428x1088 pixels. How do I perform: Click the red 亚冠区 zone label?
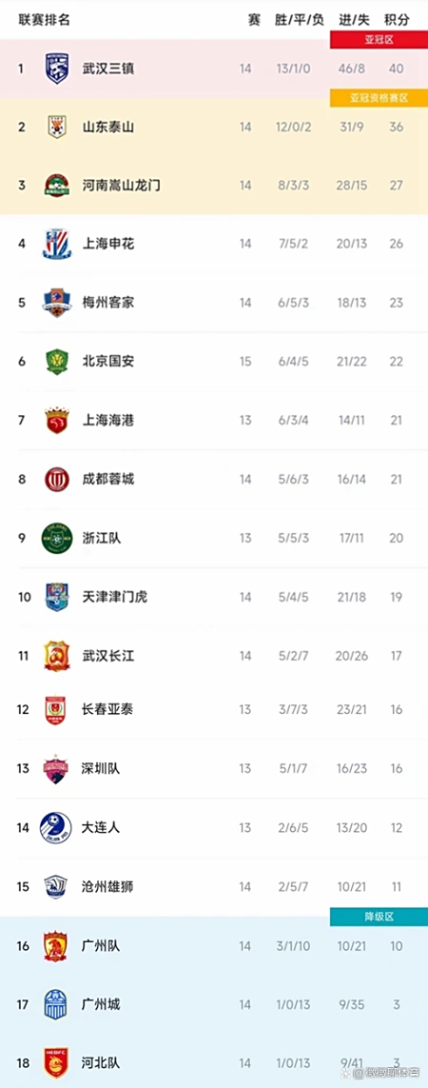click(x=379, y=40)
